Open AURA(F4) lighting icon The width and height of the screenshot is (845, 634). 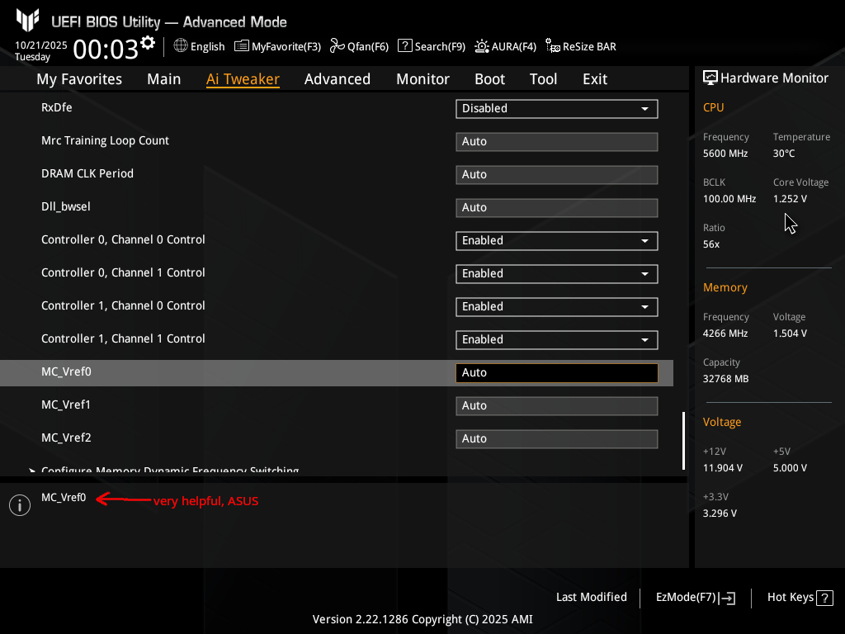[482, 46]
